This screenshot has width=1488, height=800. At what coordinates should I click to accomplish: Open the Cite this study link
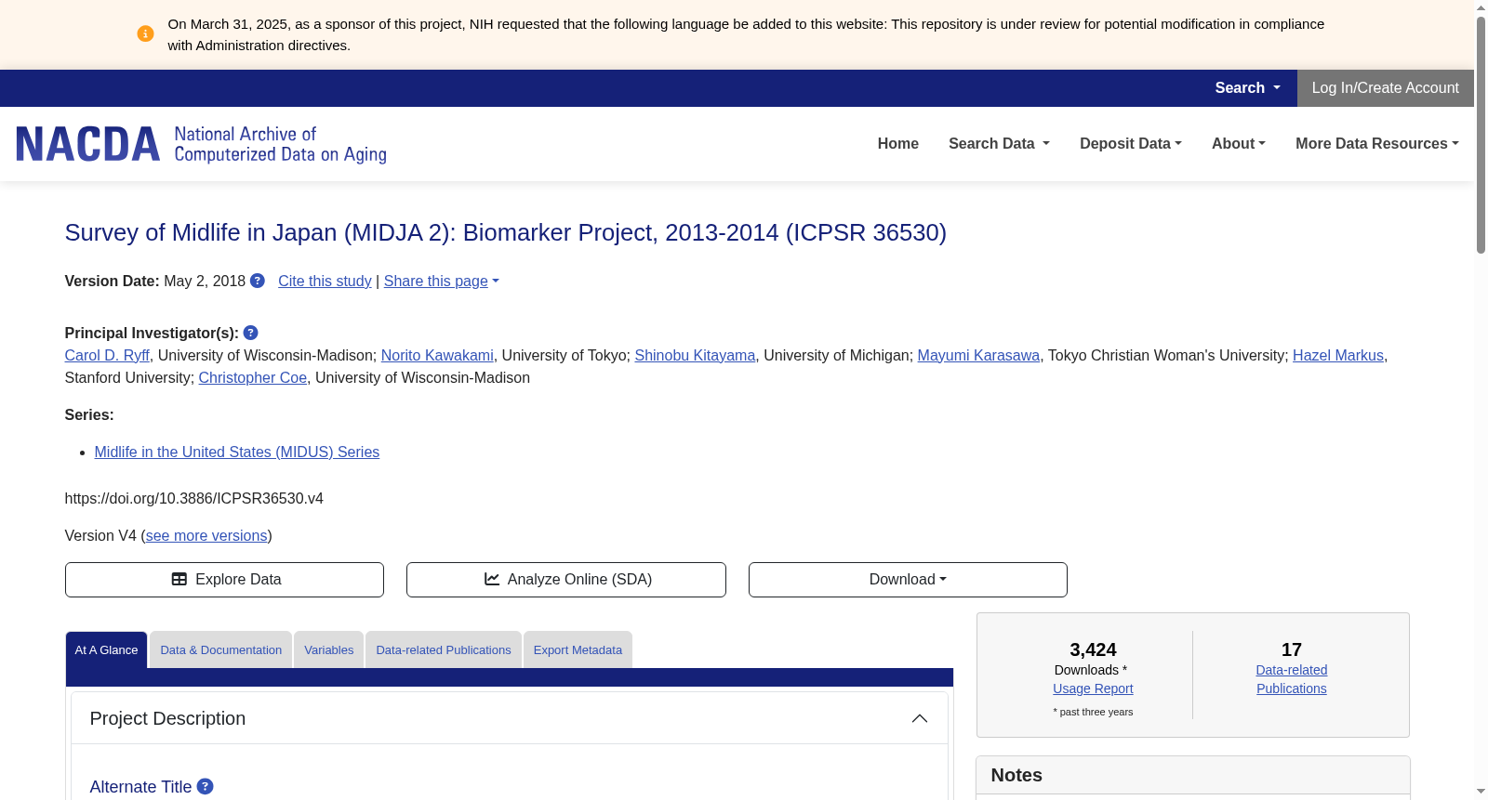(x=325, y=282)
